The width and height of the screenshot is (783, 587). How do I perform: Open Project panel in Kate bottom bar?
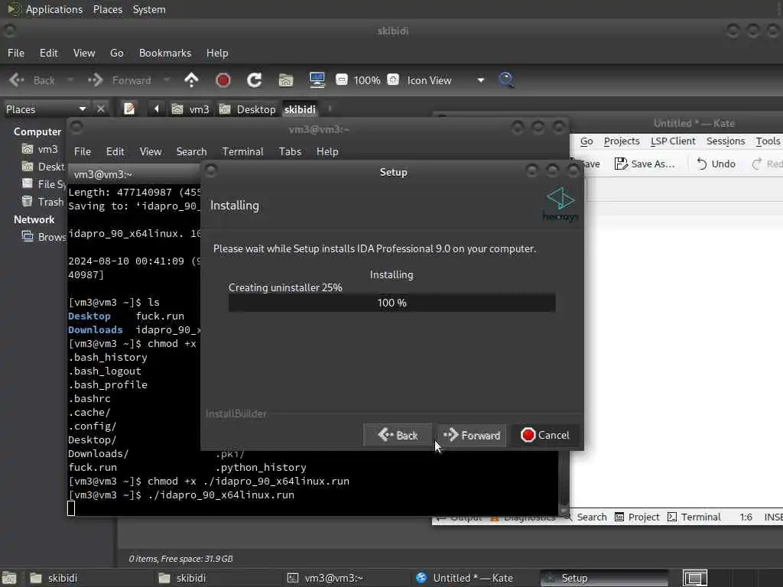[637, 517]
